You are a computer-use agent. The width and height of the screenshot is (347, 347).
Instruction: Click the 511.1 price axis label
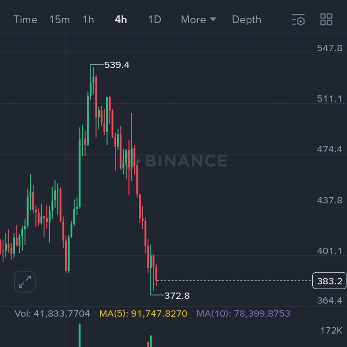click(x=330, y=99)
